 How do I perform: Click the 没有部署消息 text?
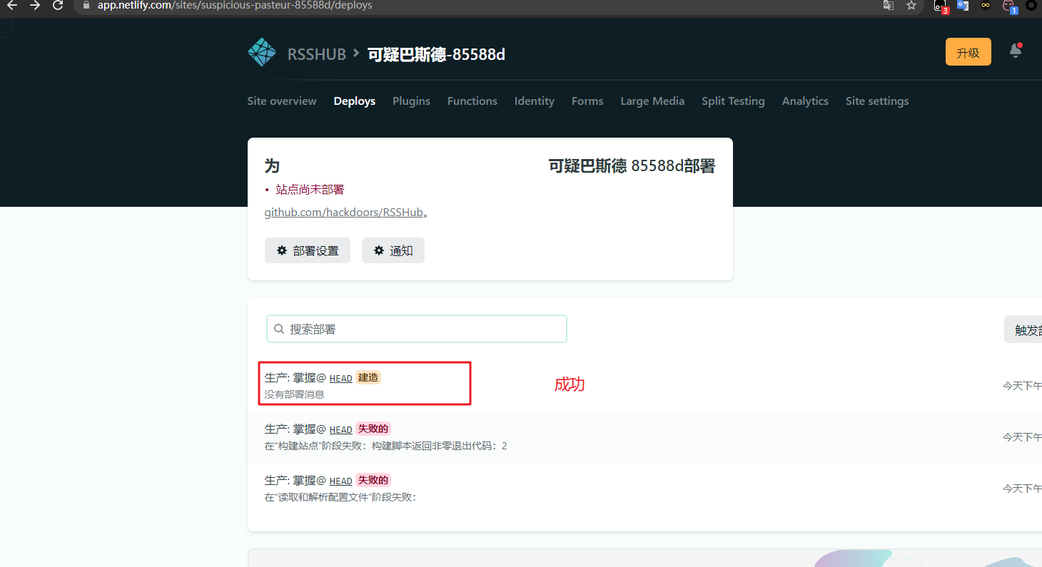point(295,394)
